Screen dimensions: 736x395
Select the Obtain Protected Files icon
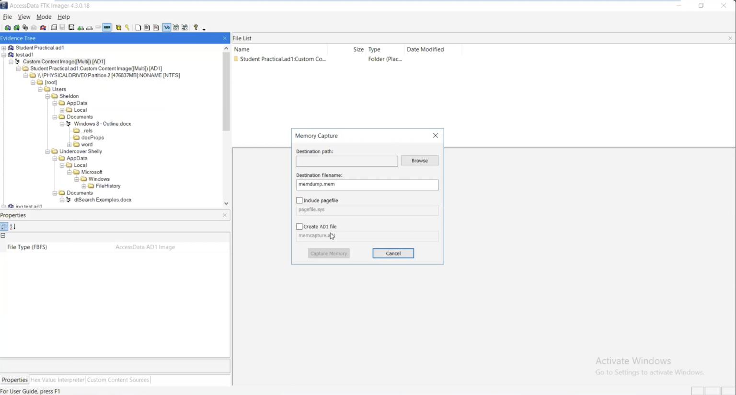pyautogui.click(x=119, y=27)
